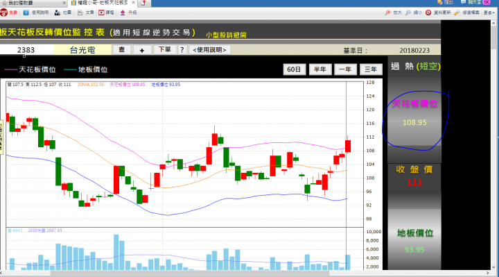Click the 20MA 102.36 chart label

click(x=91, y=85)
